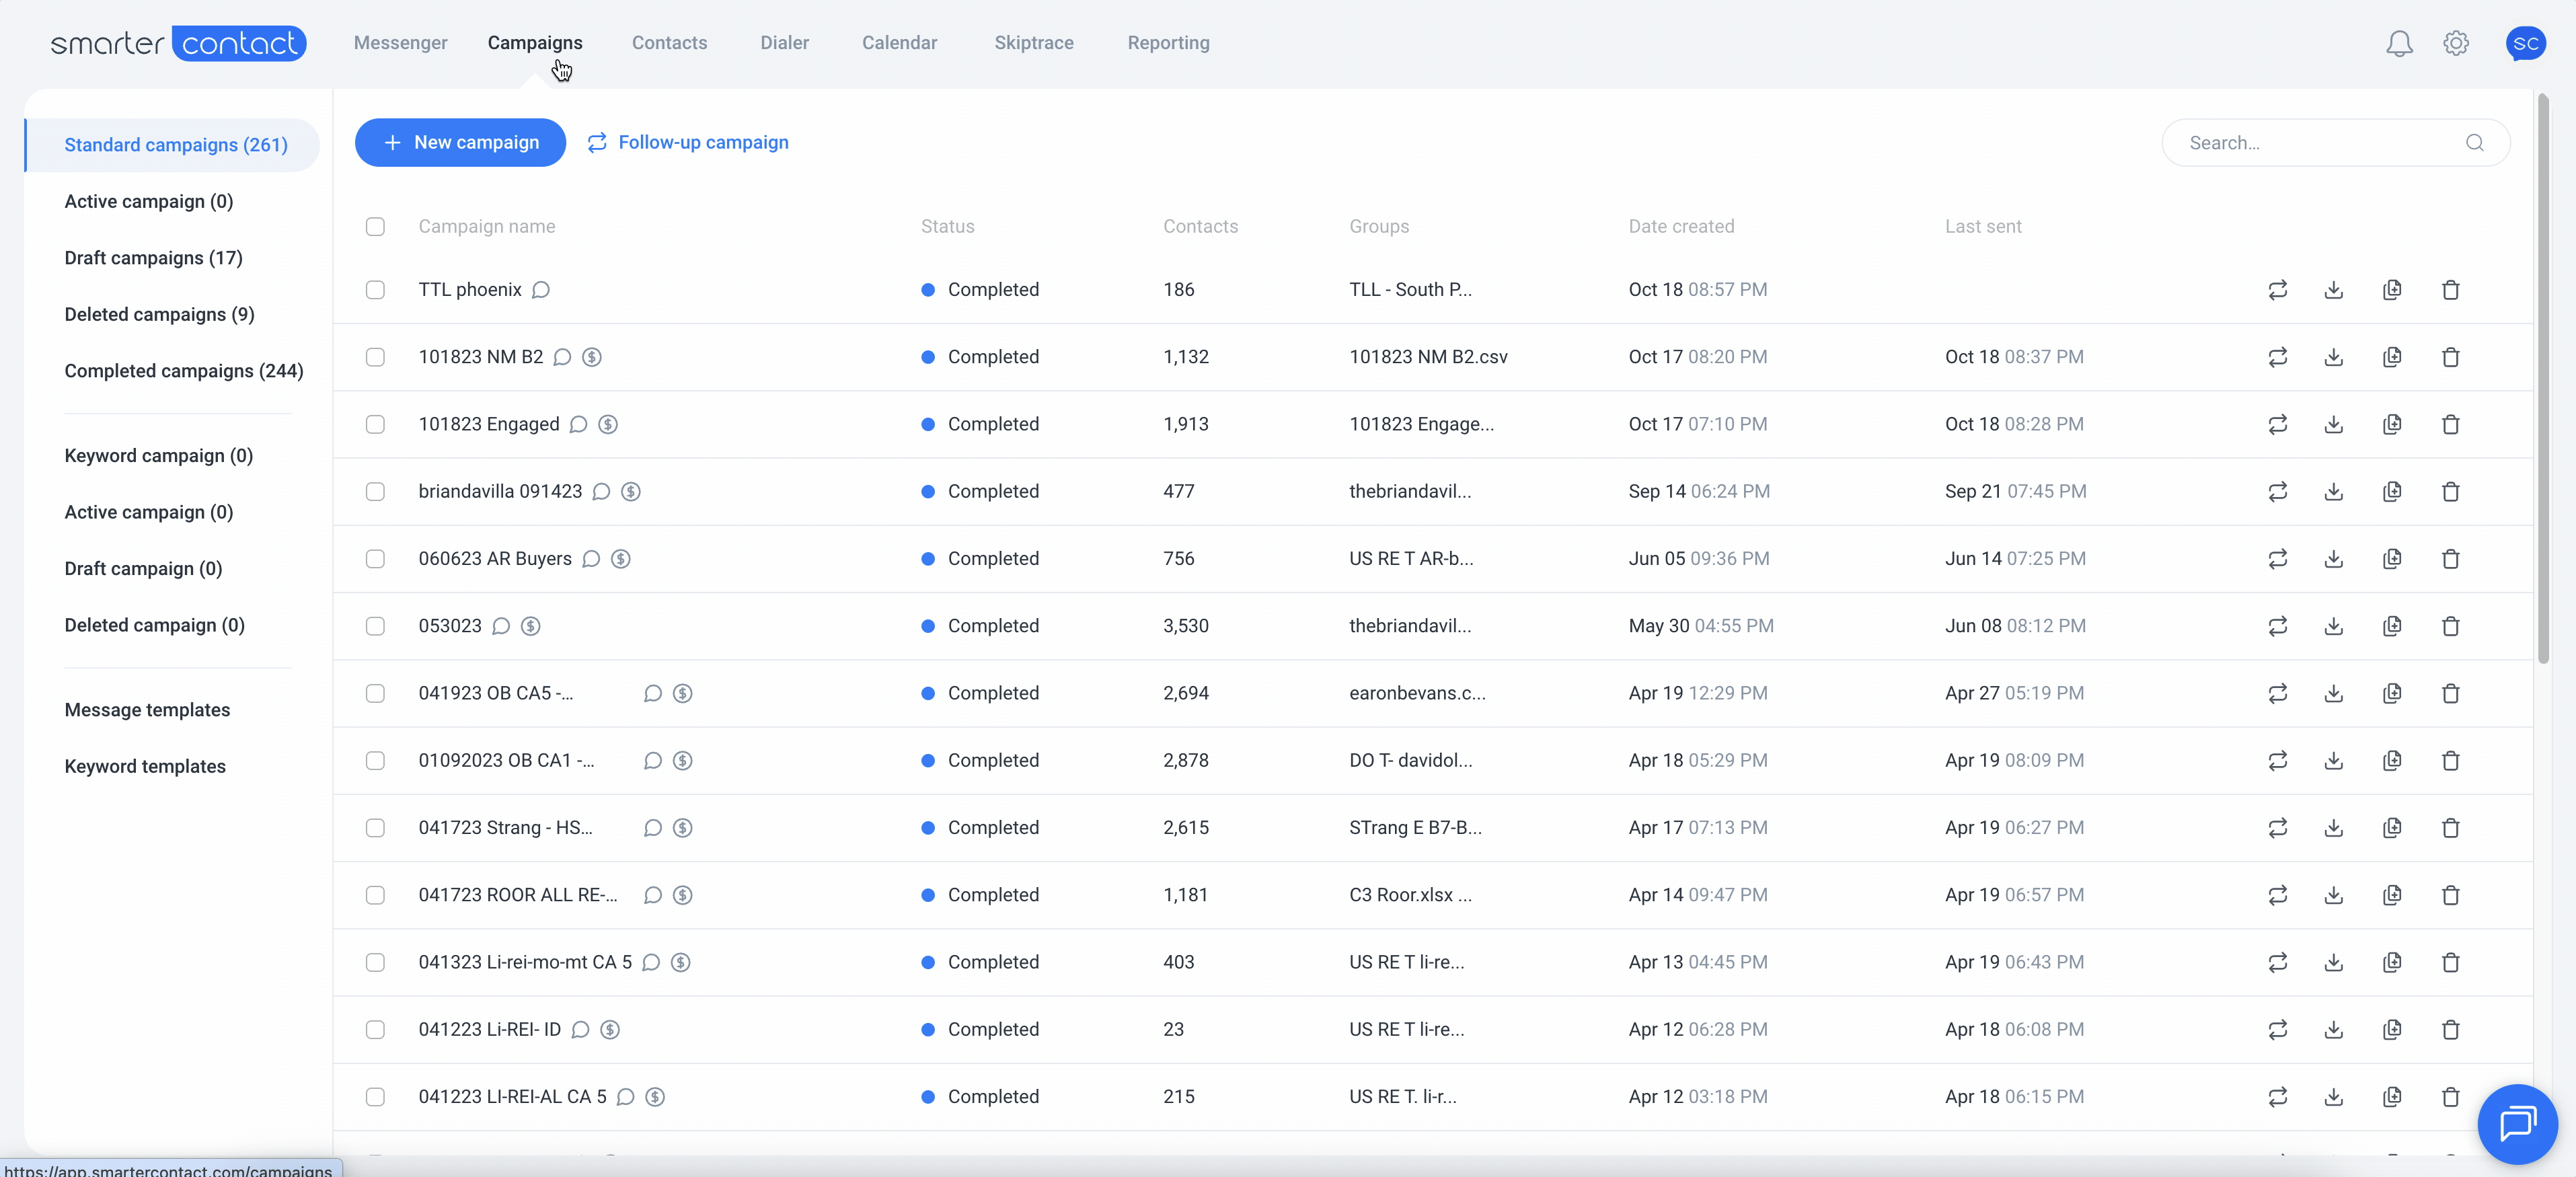Check the briandavilla 091423 row checkbox
2576x1177 pixels.
[x=375, y=491]
